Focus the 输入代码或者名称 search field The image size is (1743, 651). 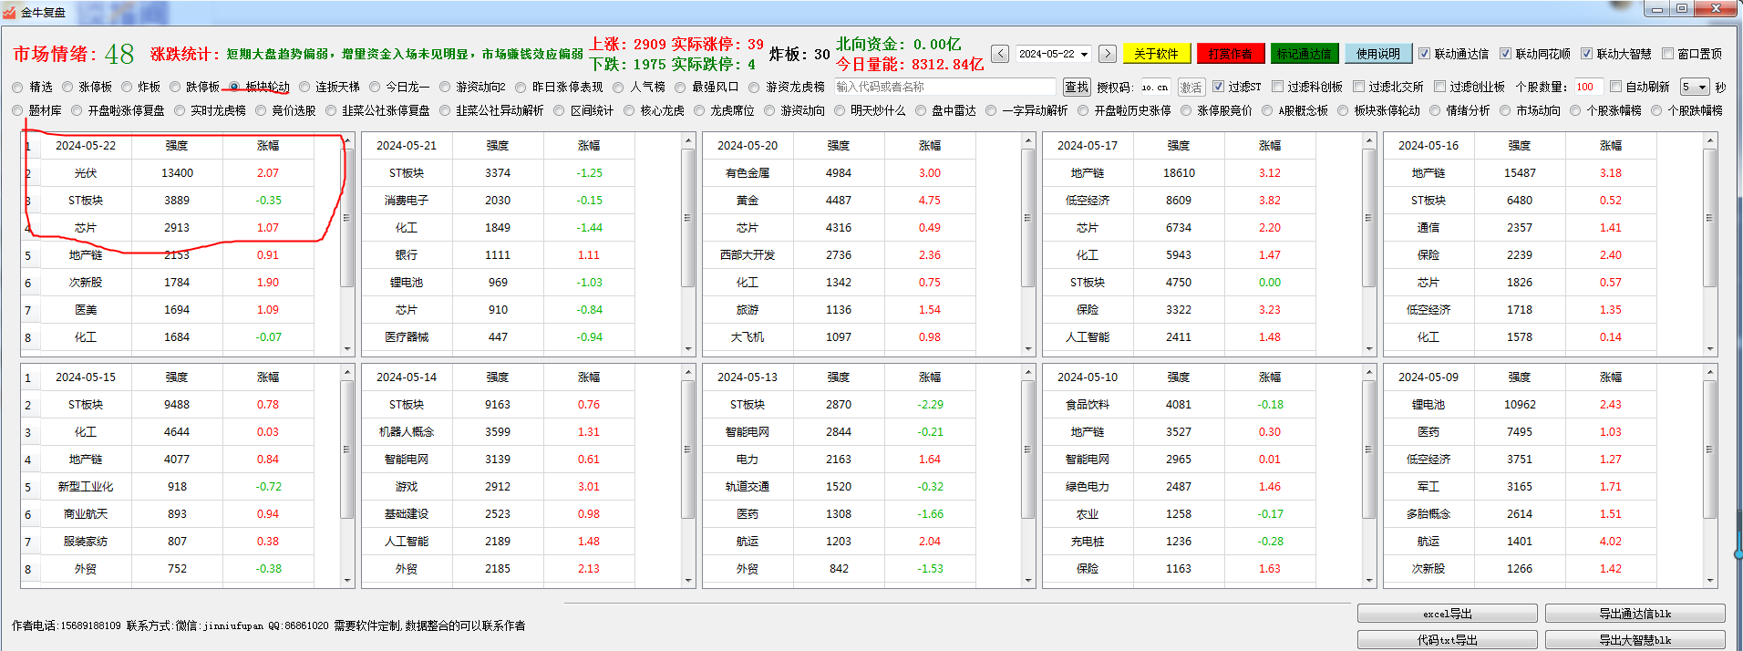pyautogui.click(x=945, y=87)
